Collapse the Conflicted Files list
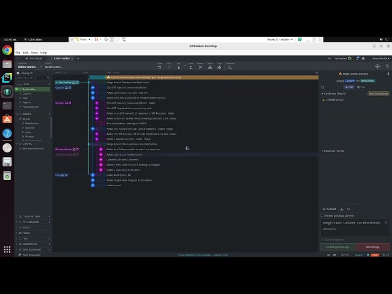The height and width of the screenshot is (294, 392). click(322, 94)
